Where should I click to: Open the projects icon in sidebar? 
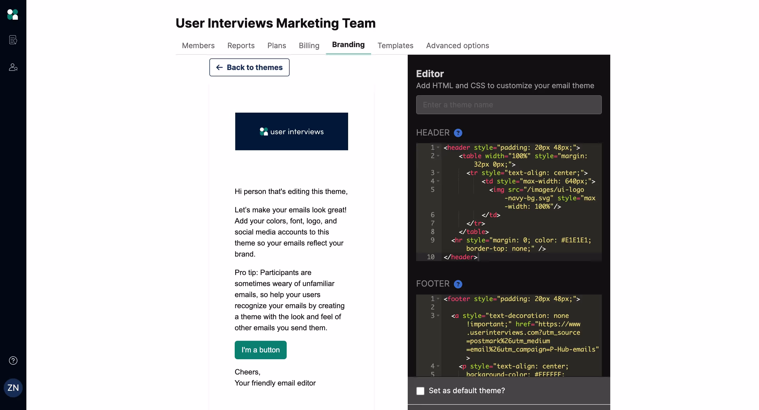click(13, 40)
